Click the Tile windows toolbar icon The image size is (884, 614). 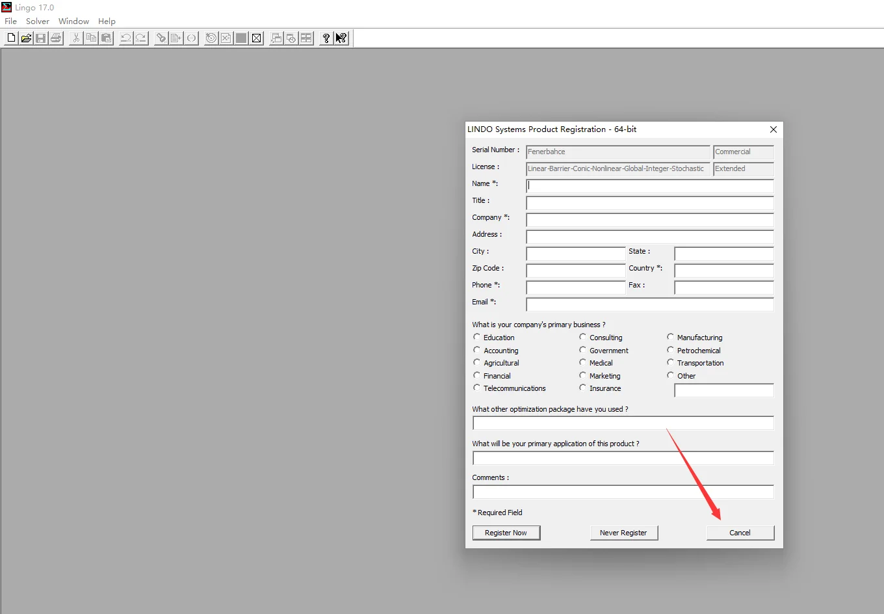[x=306, y=38]
